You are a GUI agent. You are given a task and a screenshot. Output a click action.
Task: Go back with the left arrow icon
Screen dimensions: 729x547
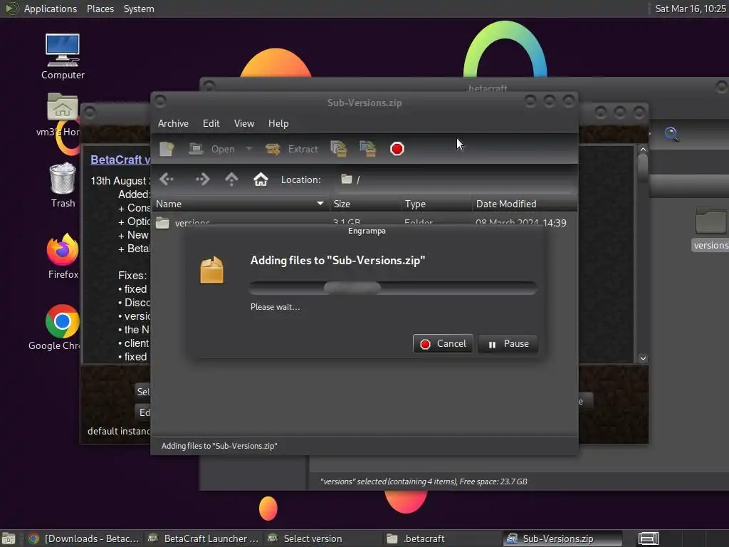coord(167,179)
